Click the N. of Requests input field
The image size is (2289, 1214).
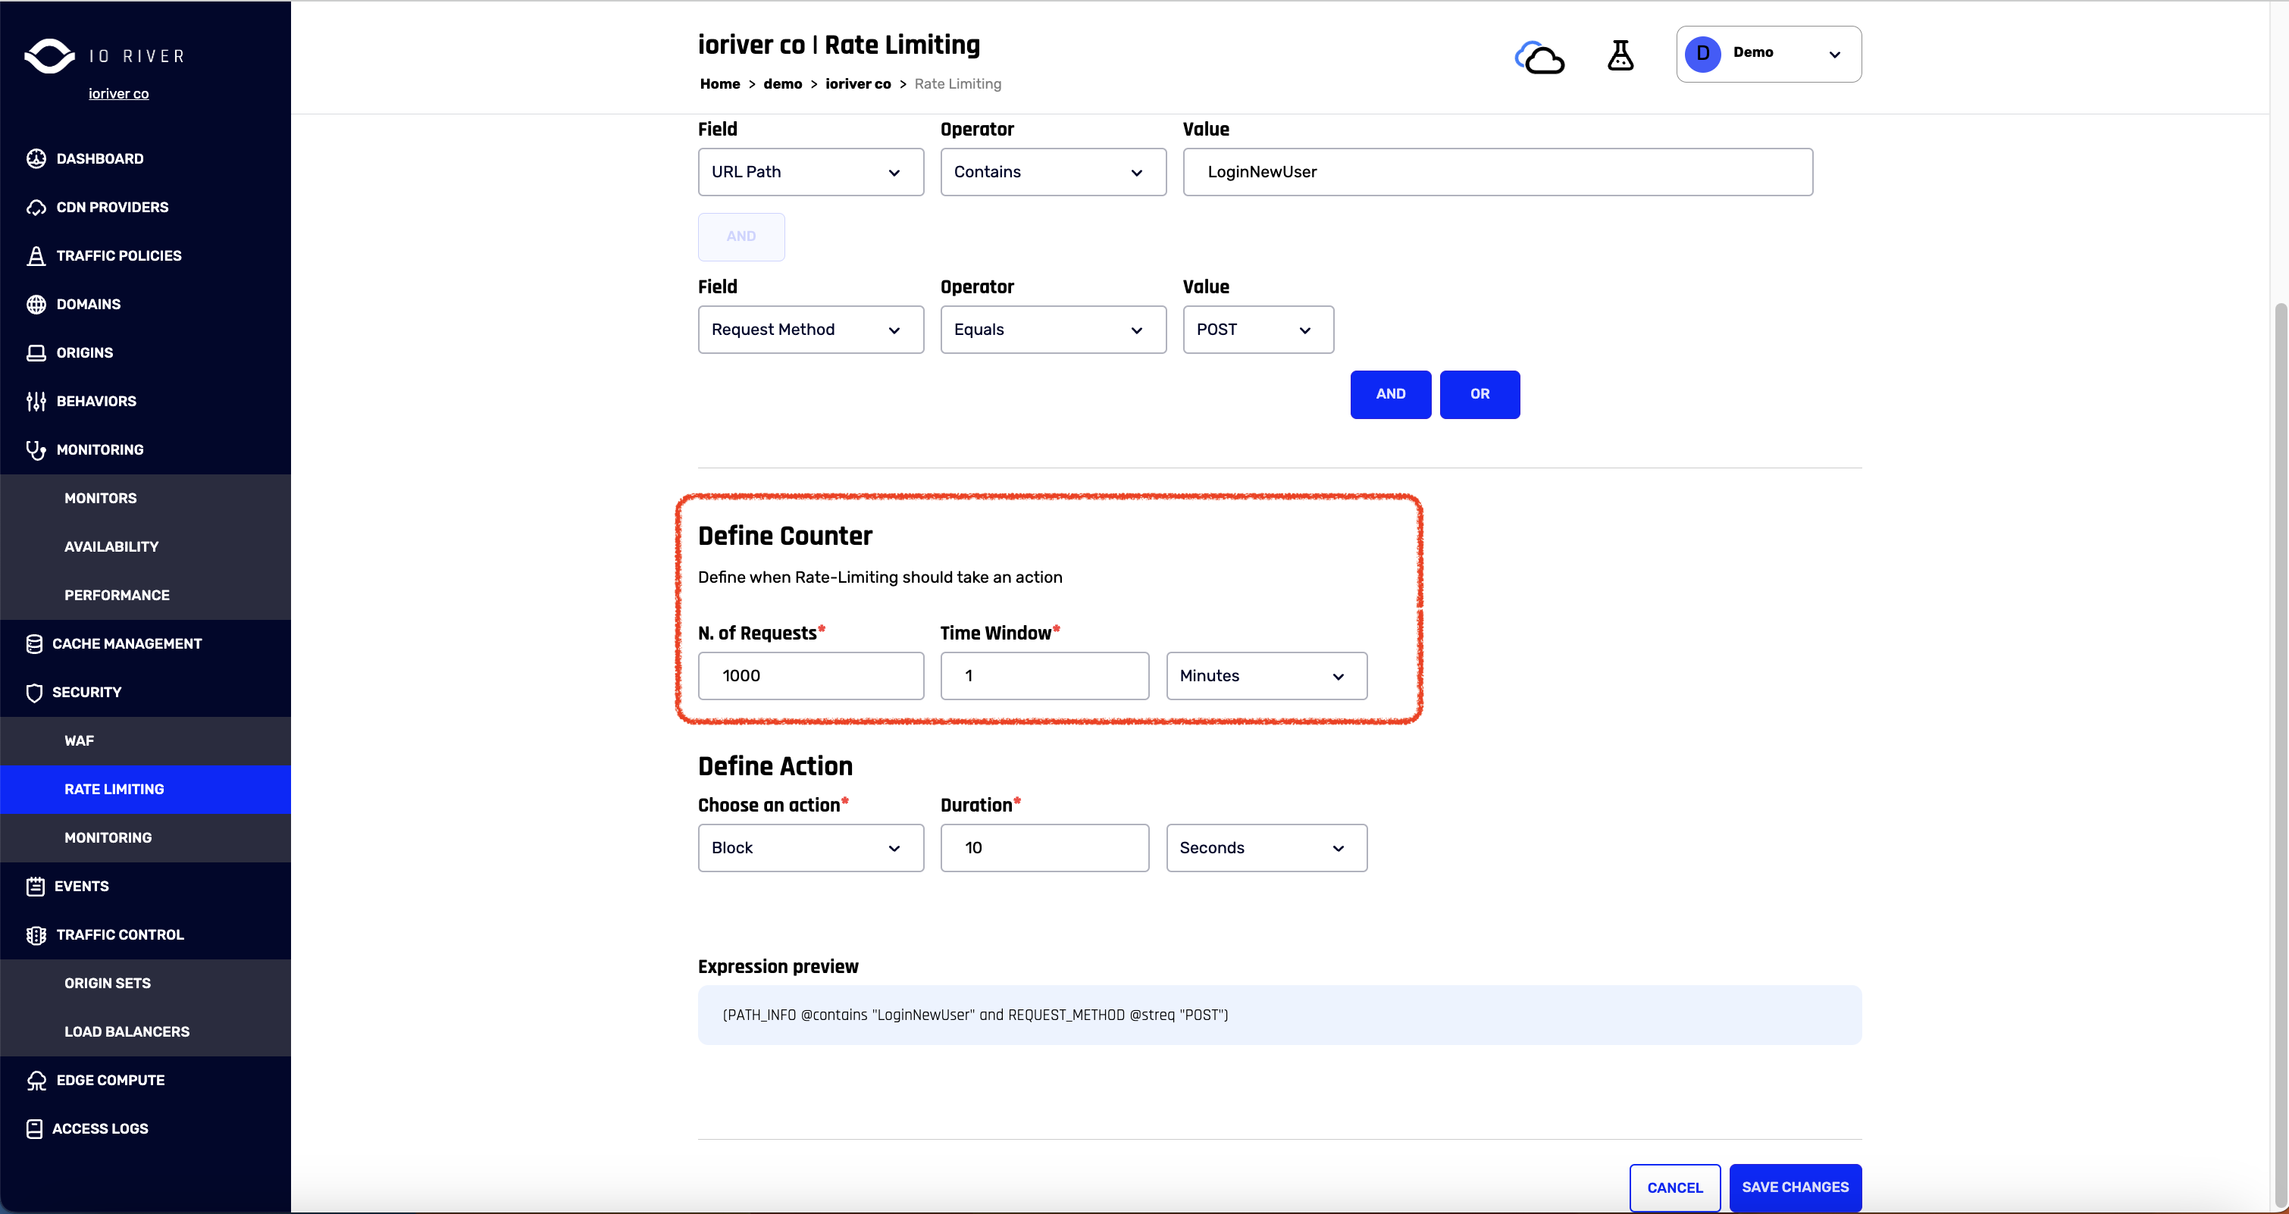[x=810, y=675]
